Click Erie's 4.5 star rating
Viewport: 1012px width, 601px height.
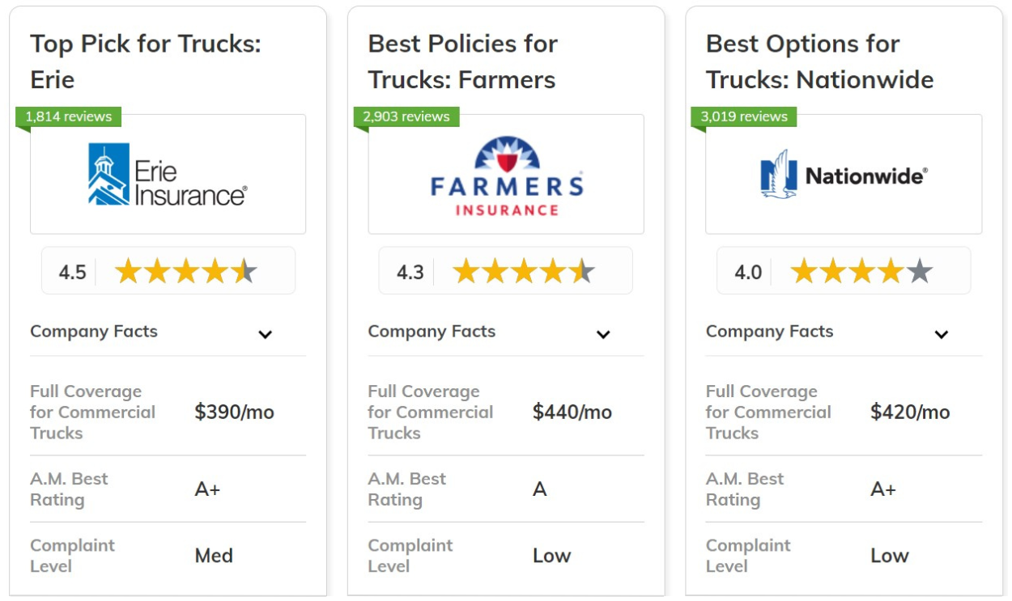(x=185, y=272)
